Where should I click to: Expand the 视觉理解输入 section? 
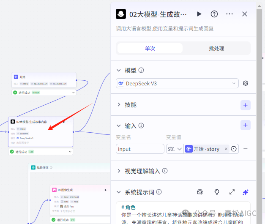click(x=119, y=171)
